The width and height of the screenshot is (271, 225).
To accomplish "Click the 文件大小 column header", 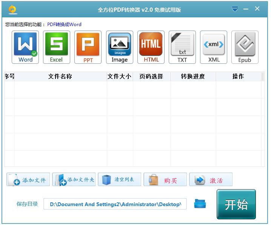I will click(120, 76).
